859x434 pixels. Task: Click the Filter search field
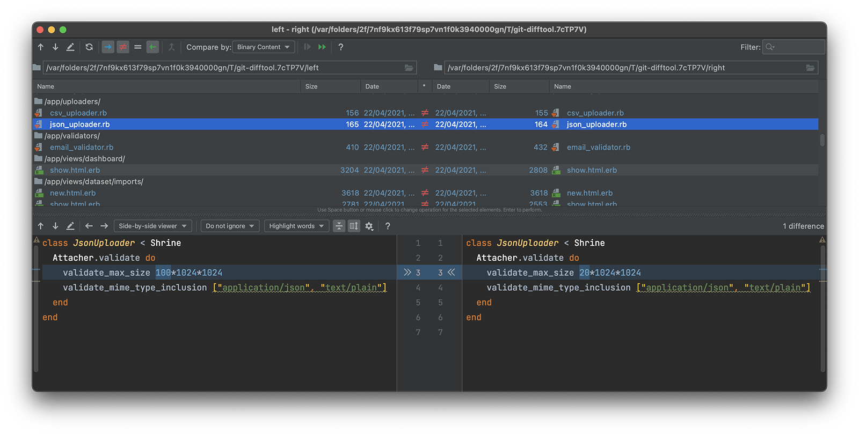point(794,47)
